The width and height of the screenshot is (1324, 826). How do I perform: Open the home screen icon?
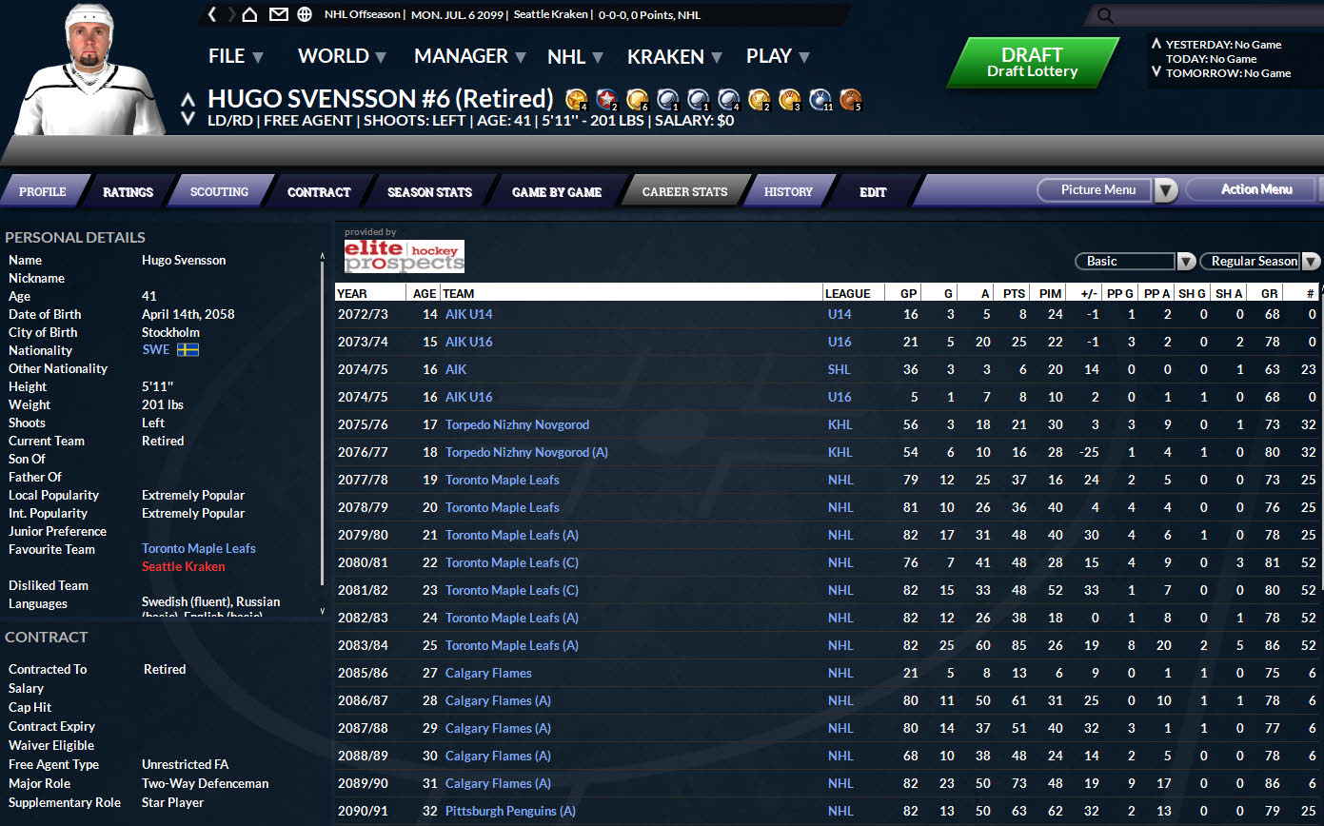pos(249,14)
